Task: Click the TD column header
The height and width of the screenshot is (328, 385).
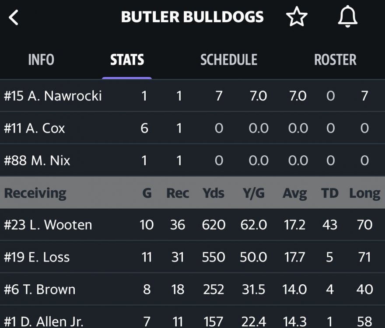Action: click(x=330, y=193)
